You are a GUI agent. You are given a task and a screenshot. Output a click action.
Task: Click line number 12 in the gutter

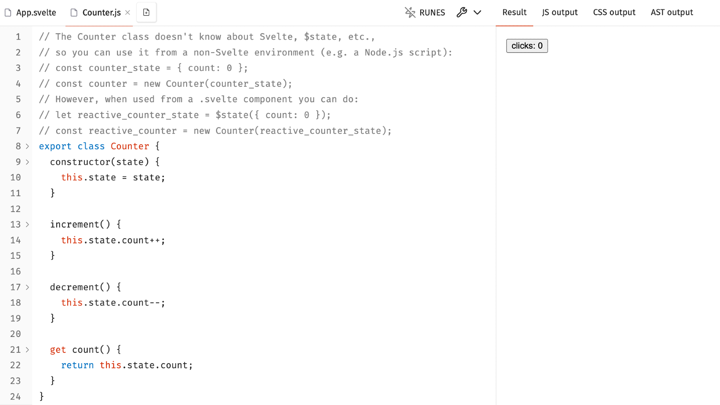[x=15, y=209]
